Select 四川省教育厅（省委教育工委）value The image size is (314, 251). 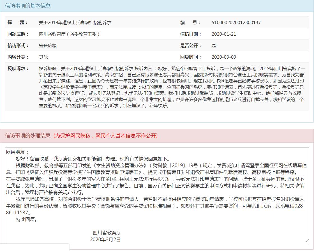tap(69, 34)
